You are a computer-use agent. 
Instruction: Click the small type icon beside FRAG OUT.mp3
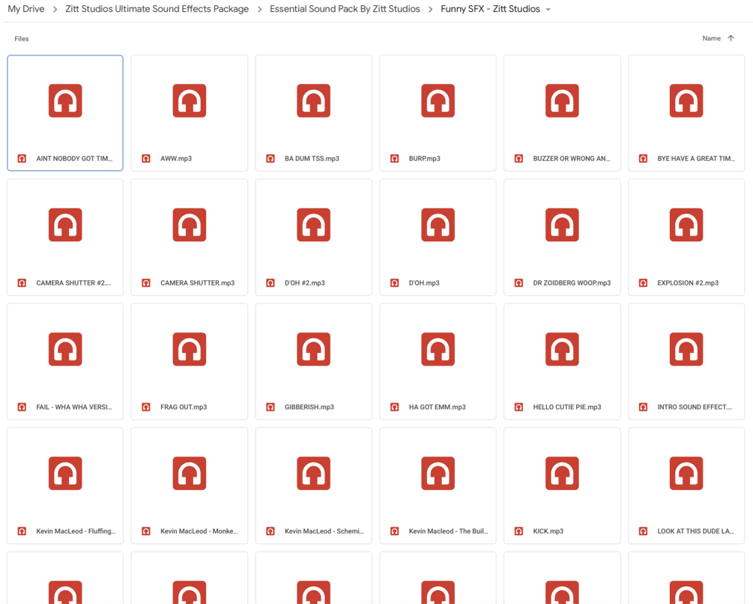pyautogui.click(x=146, y=407)
